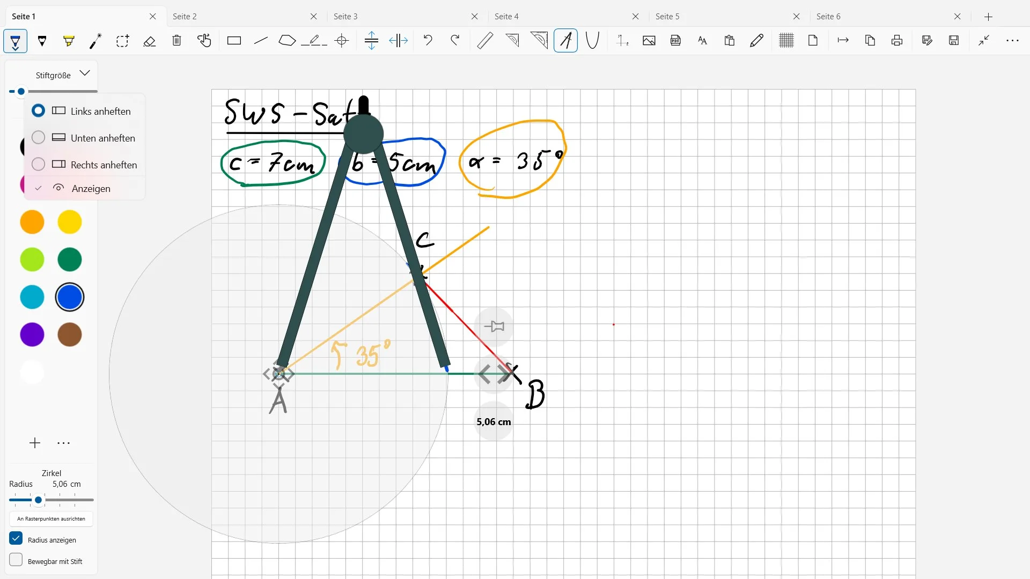
Task: Add a new page tab
Action: pos(989,17)
